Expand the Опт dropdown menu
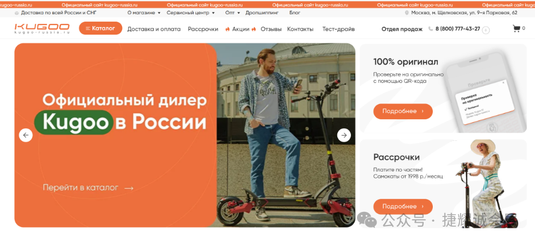The image size is (535, 242). [233, 12]
